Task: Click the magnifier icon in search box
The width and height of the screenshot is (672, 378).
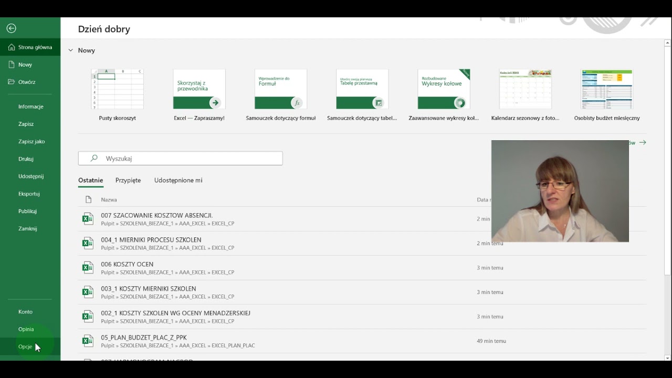Action: [x=94, y=158]
